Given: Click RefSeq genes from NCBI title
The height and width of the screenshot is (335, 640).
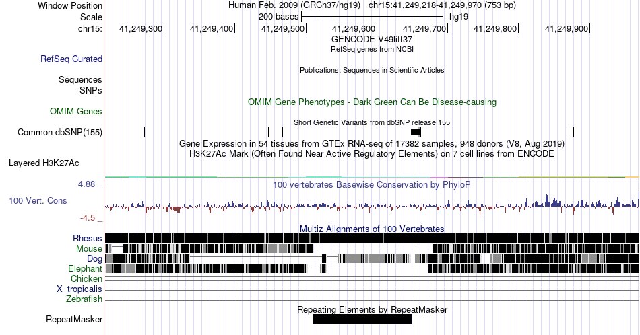Looking at the screenshot, I should (x=372, y=49).
